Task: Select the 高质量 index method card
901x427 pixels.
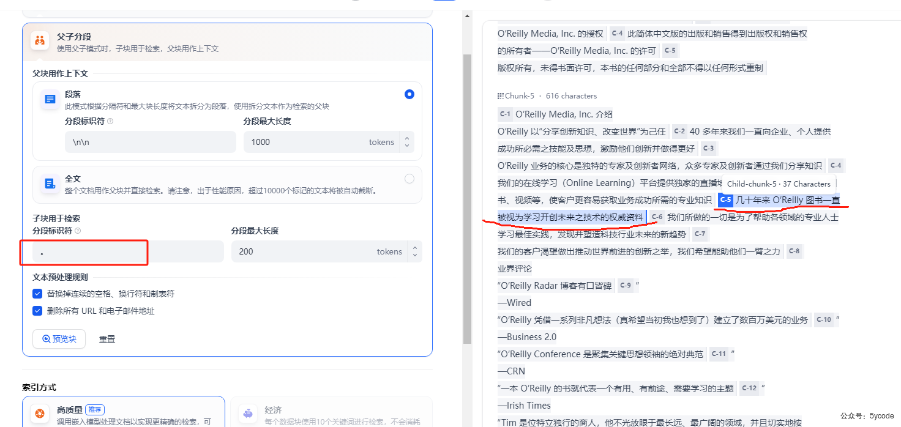Action: point(123,412)
